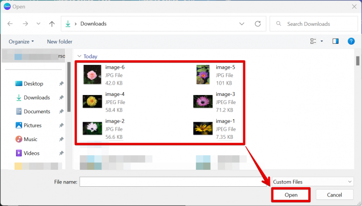This screenshot has height=206, width=362.
Task: Click the pin icon beside Videos
Action: tap(61, 153)
